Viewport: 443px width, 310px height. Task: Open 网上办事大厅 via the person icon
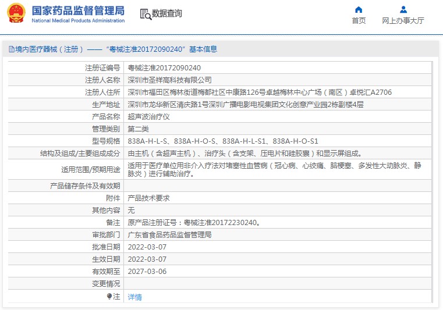point(403,9)
